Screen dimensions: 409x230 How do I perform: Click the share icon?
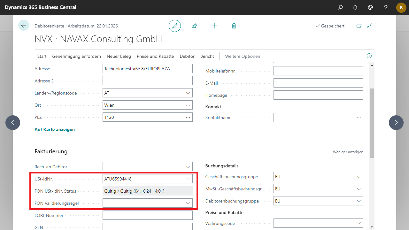pyautogui.click(x=194, y=26)
